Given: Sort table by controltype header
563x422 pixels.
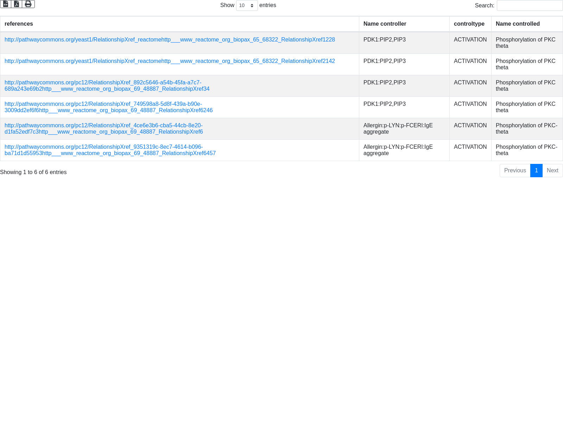Looking at the screenshot, I should pos(469,24).
